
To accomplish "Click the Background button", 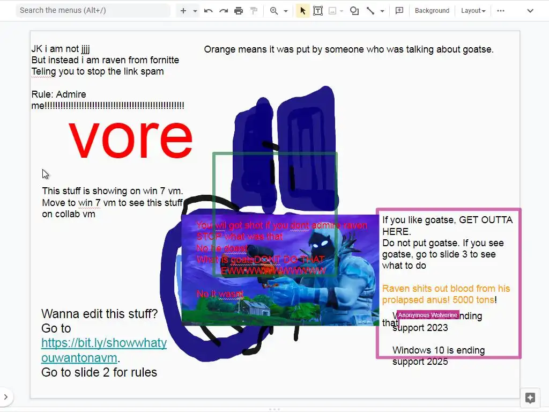I will [x=432, y=11].
